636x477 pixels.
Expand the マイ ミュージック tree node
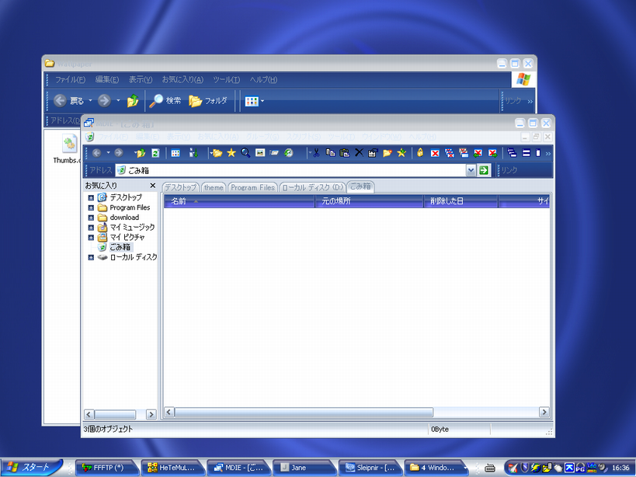point(91,228)
